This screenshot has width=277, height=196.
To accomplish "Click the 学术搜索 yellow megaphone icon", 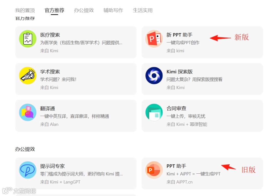I will [28, 75].
